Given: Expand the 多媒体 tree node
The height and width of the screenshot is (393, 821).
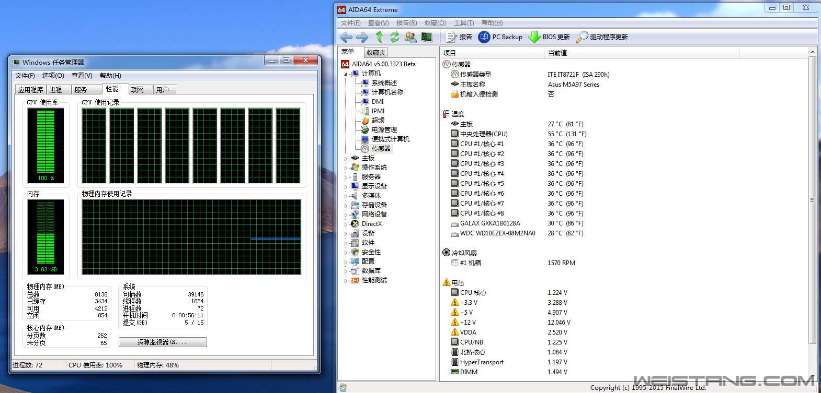Looking at the screenshot, I should 346,196.
